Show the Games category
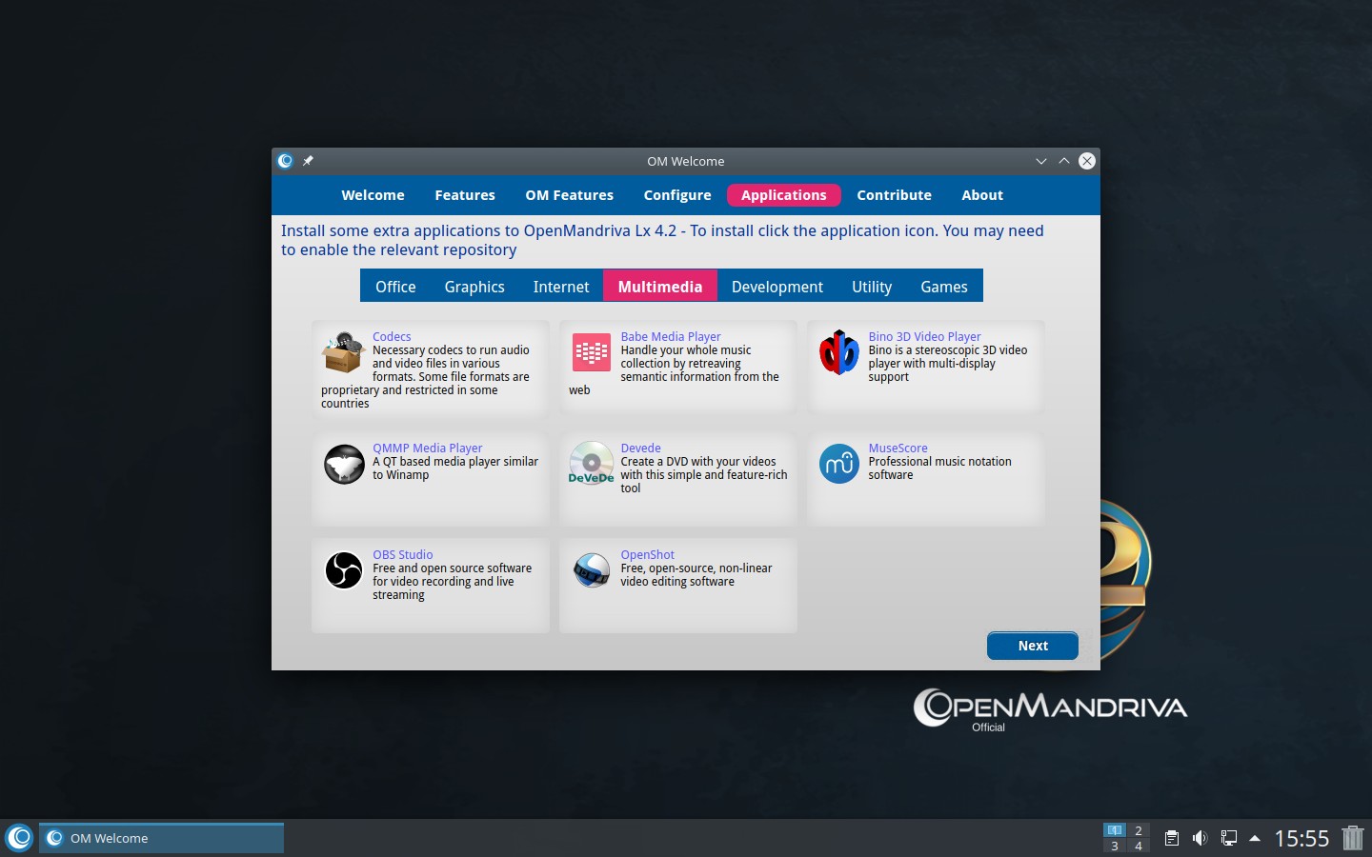 click(944, 287)
